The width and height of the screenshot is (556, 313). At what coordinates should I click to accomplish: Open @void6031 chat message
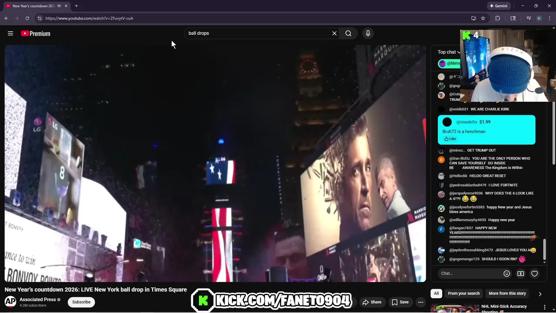pos(486,109)
